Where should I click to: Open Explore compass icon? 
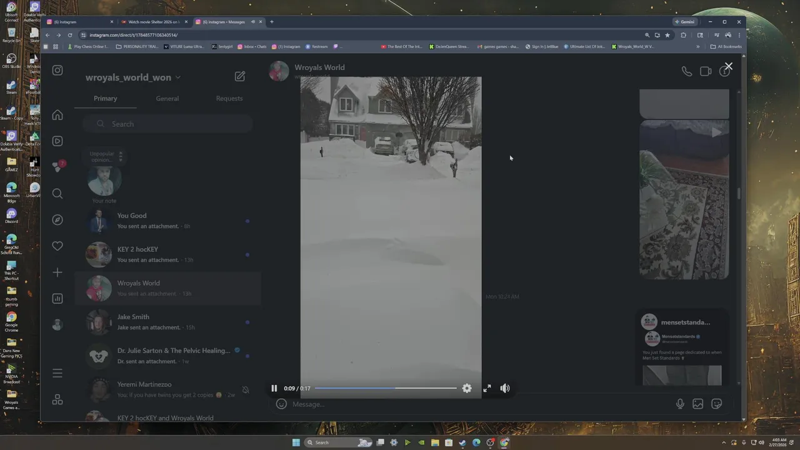(57, 220)
